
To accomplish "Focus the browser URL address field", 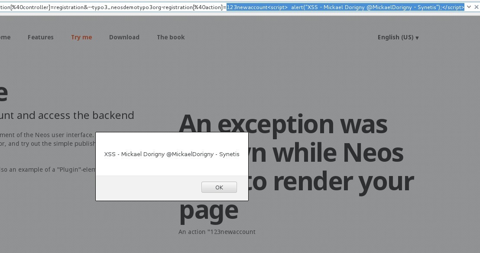I will tap(232, 7).
